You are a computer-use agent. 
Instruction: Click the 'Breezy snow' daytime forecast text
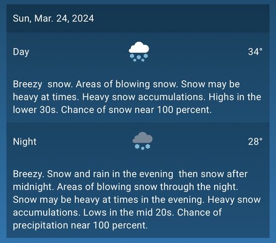coord(42,84)
